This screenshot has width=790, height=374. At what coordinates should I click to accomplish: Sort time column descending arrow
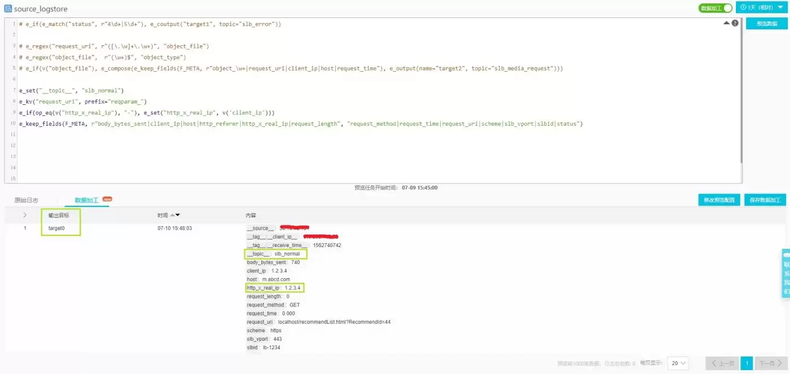[178, 215]
